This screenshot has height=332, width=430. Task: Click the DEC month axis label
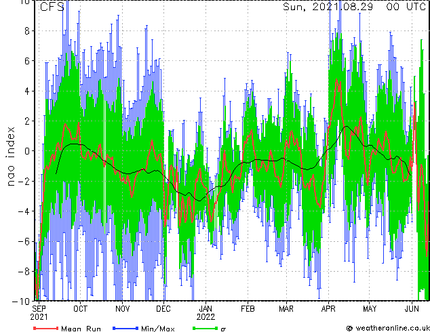tap(163, 309)
